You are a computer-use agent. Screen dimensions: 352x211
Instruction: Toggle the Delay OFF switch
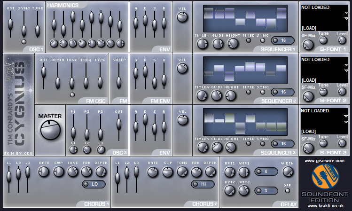point(287,191)
